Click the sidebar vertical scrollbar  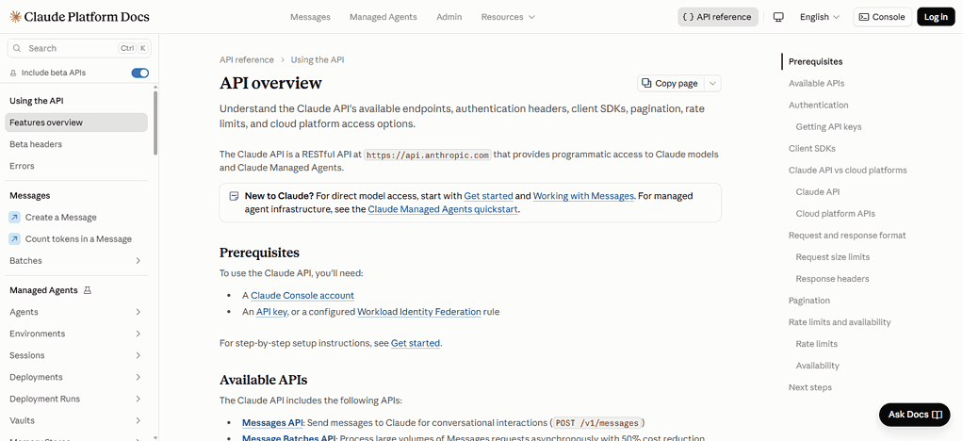[155, 122]
